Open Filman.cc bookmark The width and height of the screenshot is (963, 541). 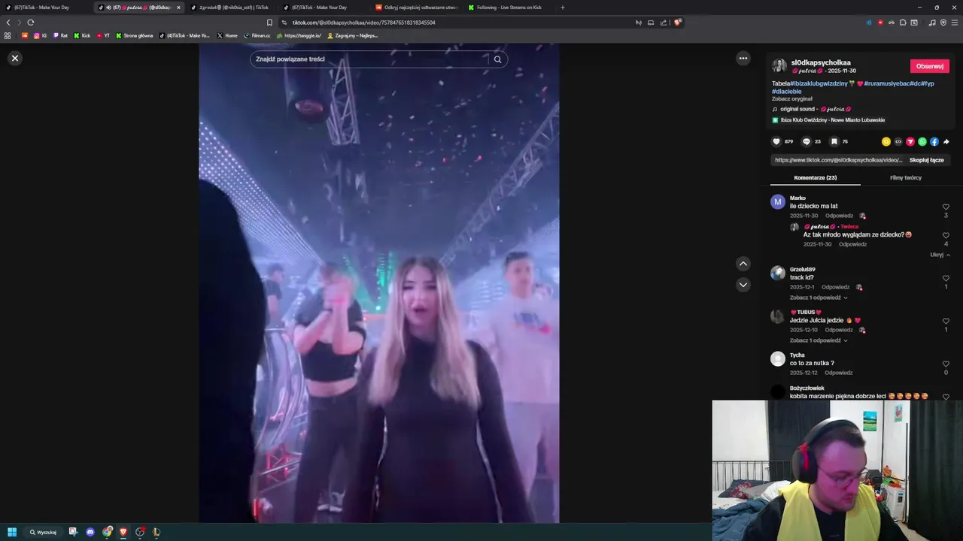[257, 35]
